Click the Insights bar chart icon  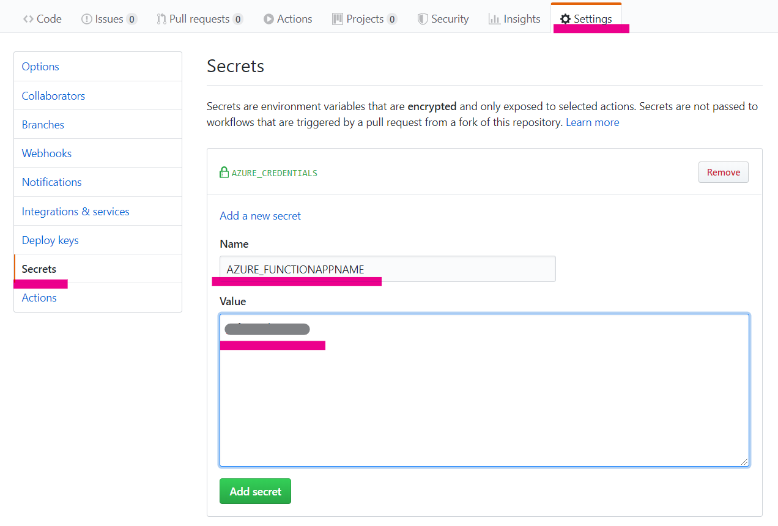(x=494, y=19)
